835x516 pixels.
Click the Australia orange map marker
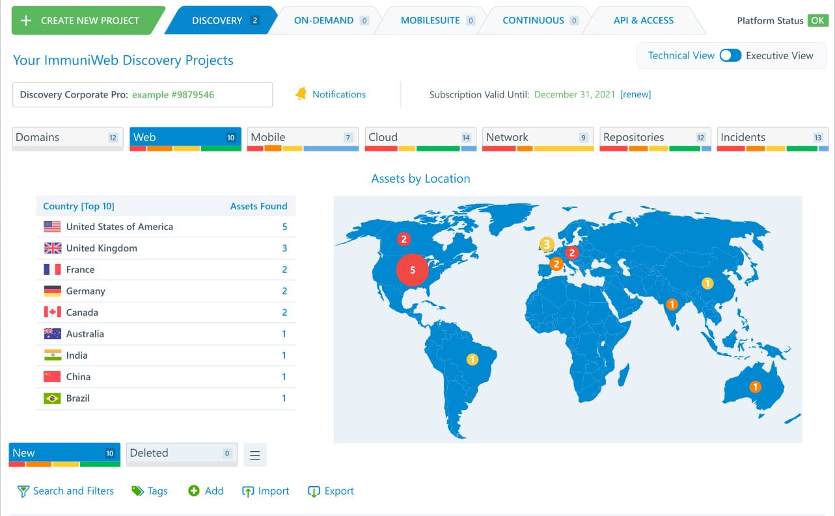click(x=755, y=387)
